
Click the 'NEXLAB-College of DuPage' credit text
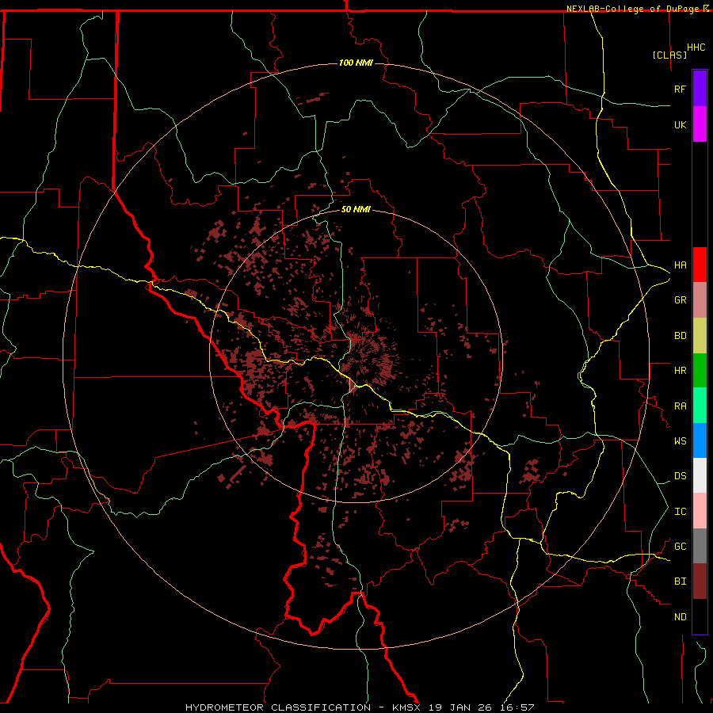click(632, 9)
